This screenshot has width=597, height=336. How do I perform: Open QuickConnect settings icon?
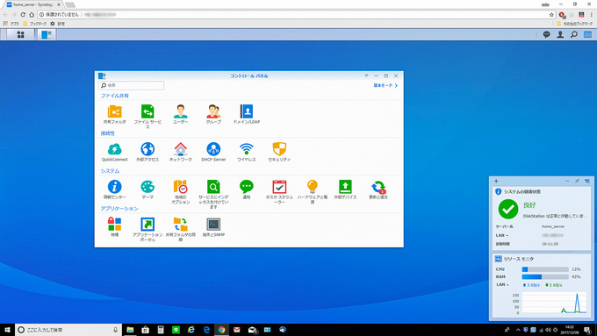[115, 149]
